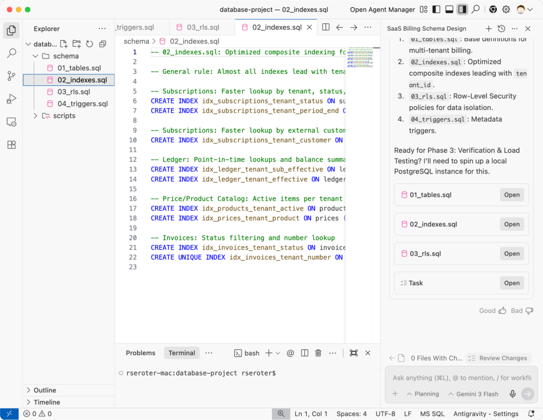Toggle the agent secondary sidebar
Image resolution: width=543 pixels, height=420 pixels.
click(x=462, y=10)
